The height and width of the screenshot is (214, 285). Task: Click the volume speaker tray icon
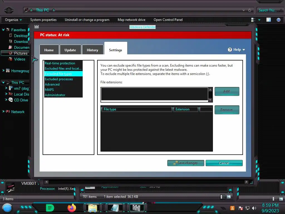(x=254, y=208)
